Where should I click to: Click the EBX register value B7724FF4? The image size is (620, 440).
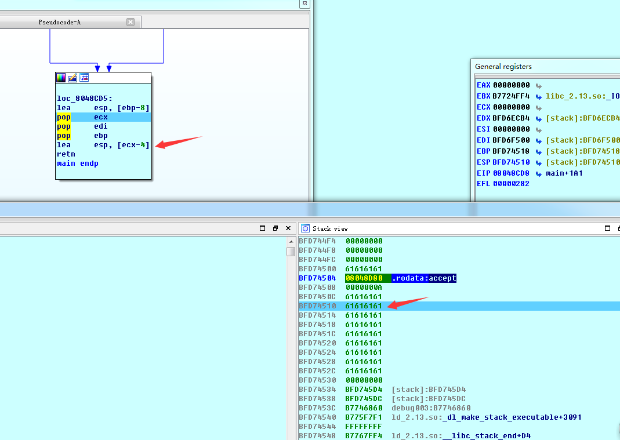point(512,96)
